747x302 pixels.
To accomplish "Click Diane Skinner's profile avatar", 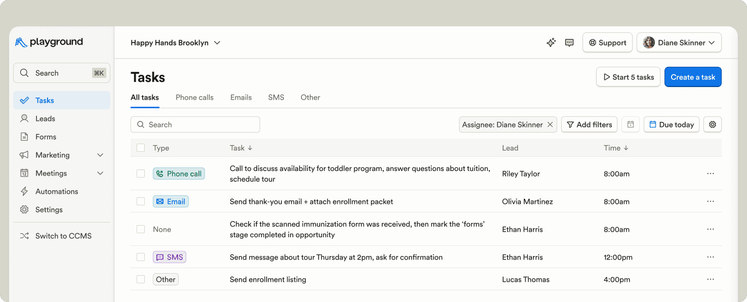I will coord(648,42).
